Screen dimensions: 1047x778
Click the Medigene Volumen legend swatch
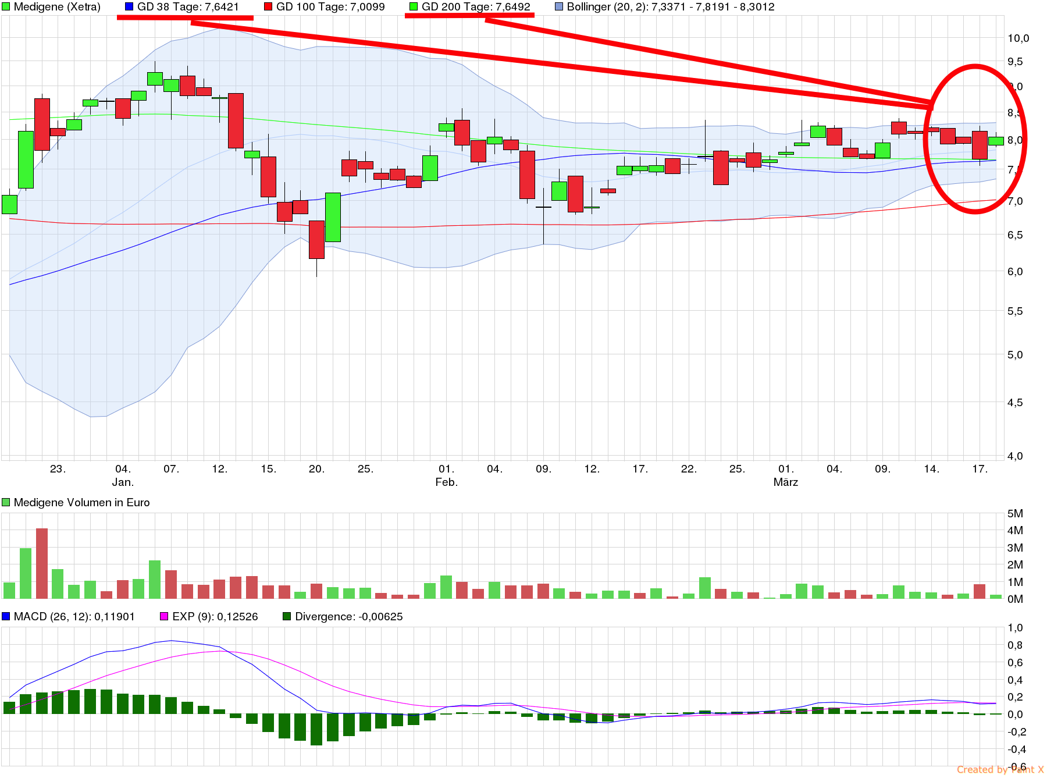pyautogui.click(x=6, y=502)
